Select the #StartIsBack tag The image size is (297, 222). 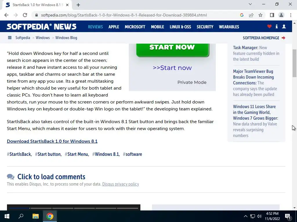tap(19, 154)
